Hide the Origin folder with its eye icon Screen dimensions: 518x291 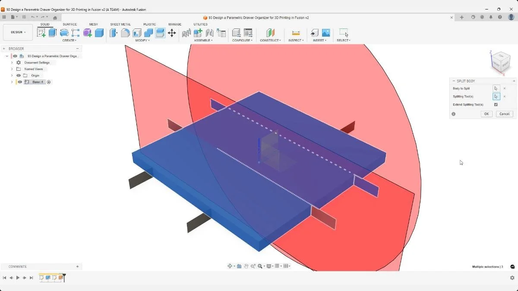[x=18, y=75]
